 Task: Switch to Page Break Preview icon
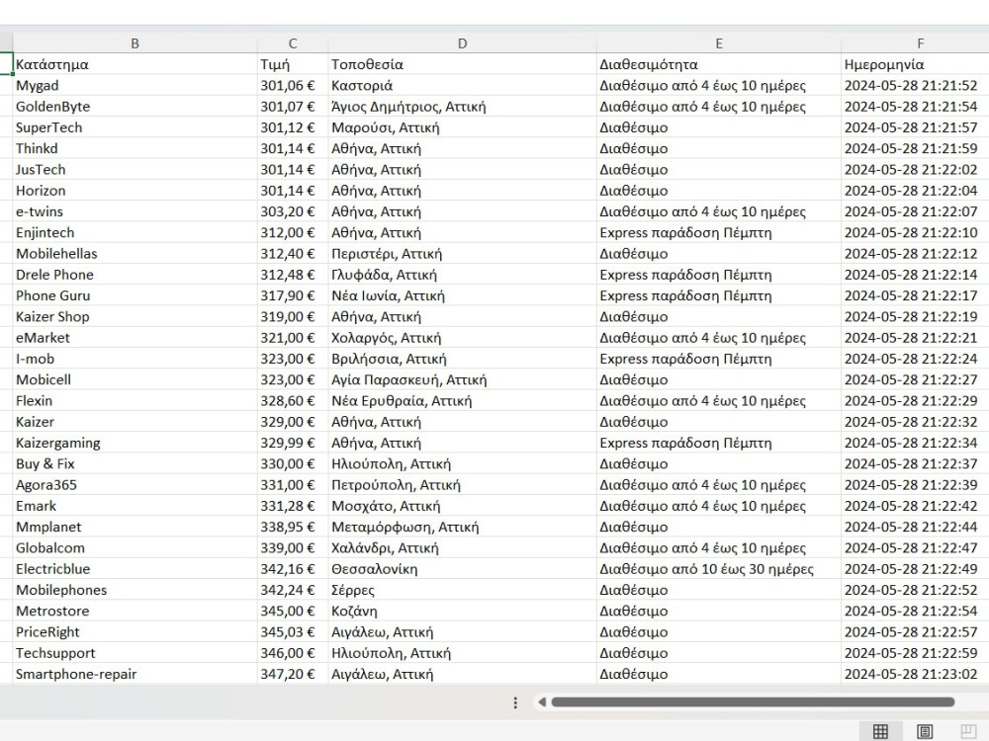click(x=968, y=731)
